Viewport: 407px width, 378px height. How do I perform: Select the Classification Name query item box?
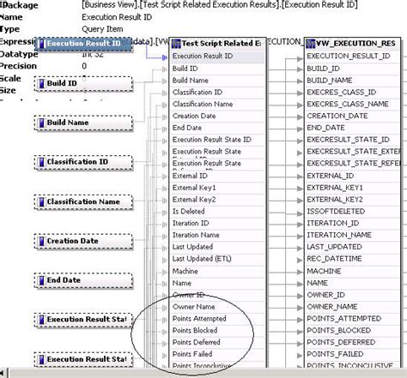coord(83,202)
